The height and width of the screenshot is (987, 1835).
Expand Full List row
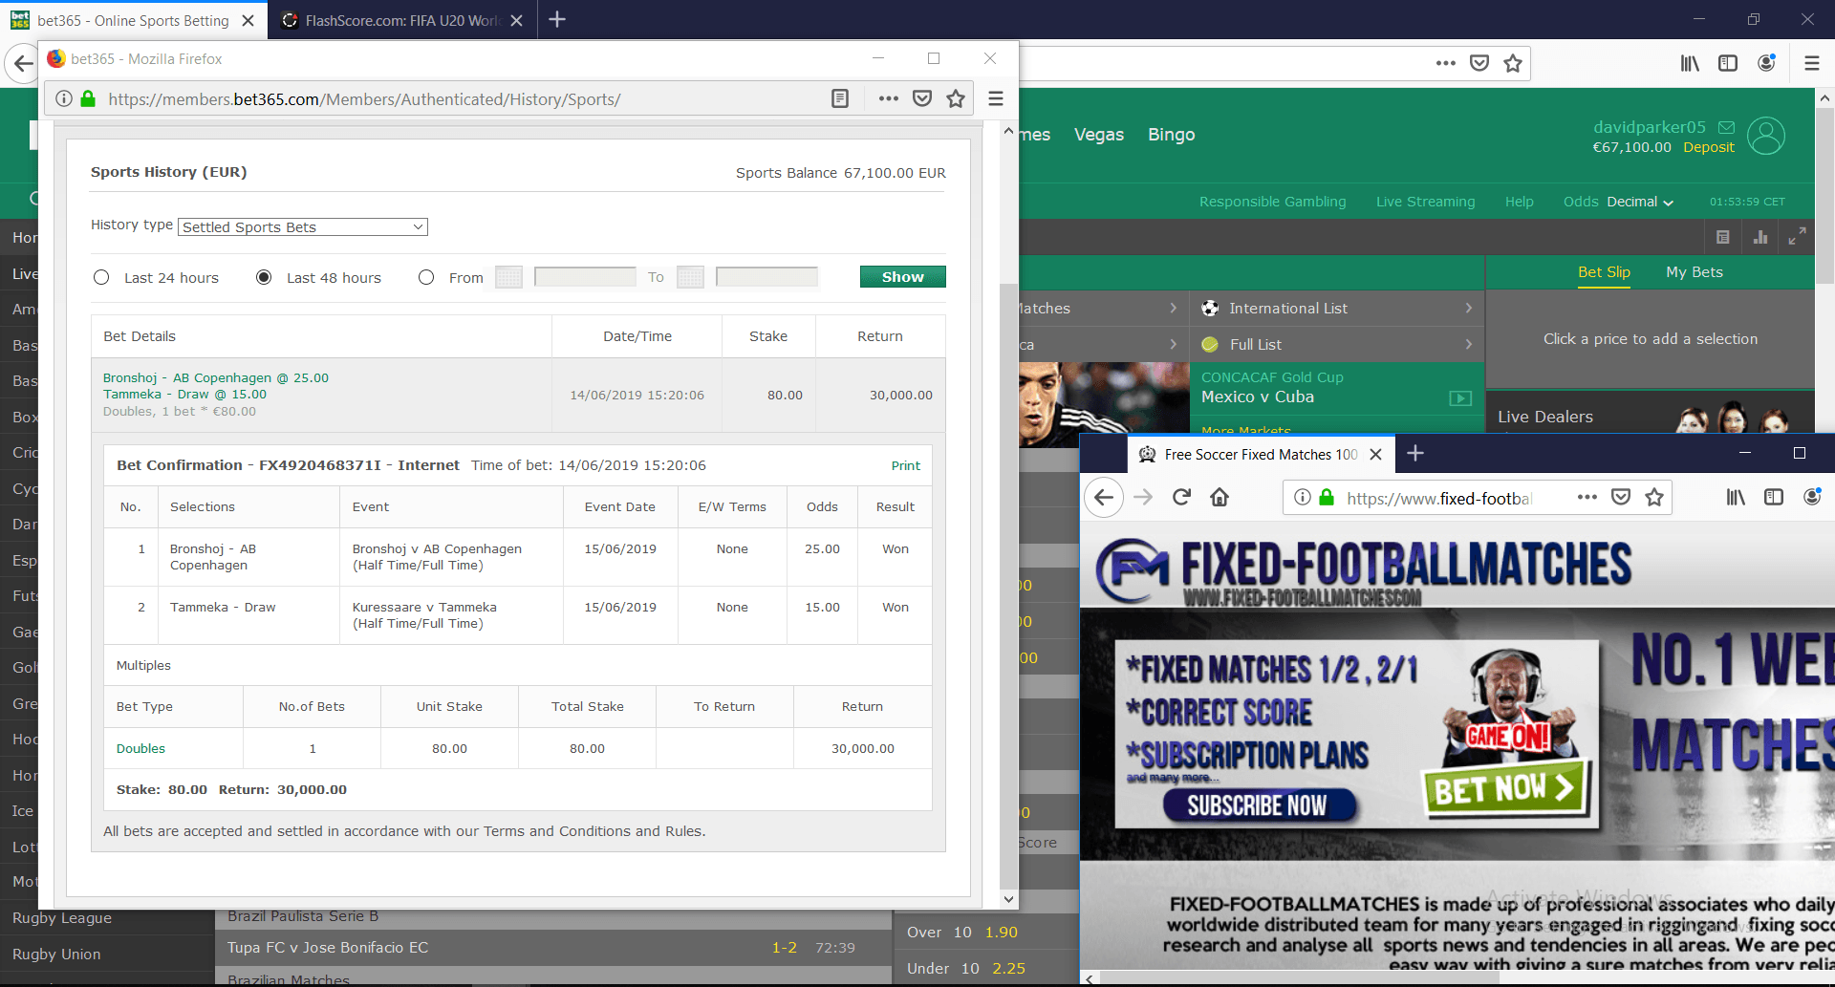pos(1337,344)
